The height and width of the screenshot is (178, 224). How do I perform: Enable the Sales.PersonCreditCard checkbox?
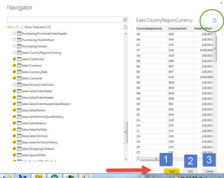coord(14,85)
